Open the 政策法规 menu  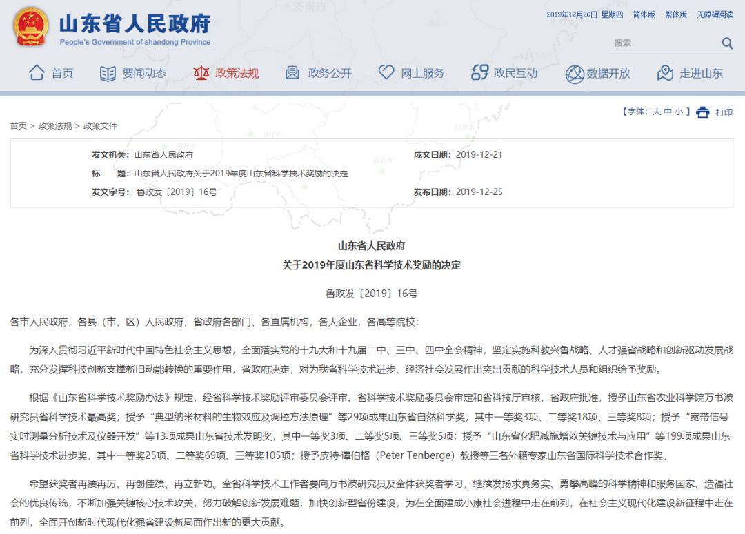pyautogui.click(x=237, y=73)
